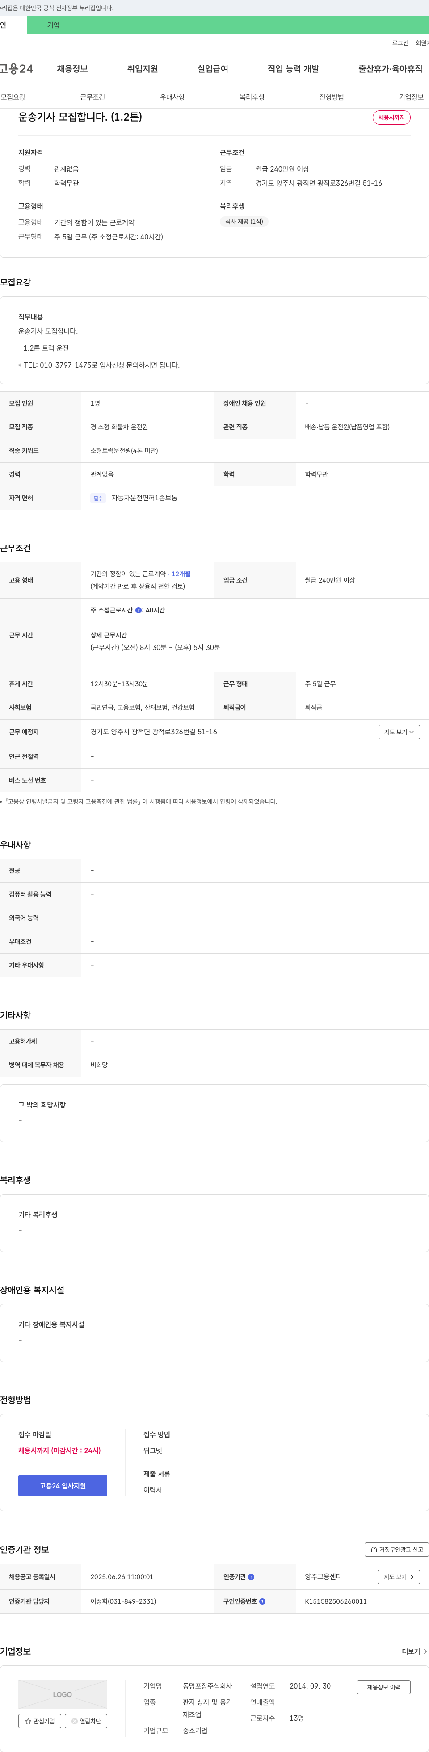429x1752 pixels.
Task: Jump to the 근무조건 section tab
Action: (93, 97)
